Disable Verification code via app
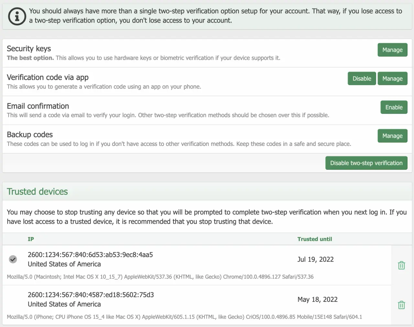 click(x=362, y=79)
